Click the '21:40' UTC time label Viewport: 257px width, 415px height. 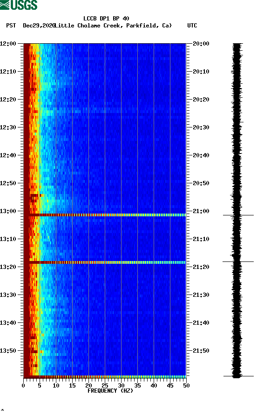(x=201, y=323)
